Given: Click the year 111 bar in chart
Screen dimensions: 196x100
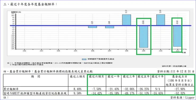Looking at the screenshot, I should click(177, 36).
